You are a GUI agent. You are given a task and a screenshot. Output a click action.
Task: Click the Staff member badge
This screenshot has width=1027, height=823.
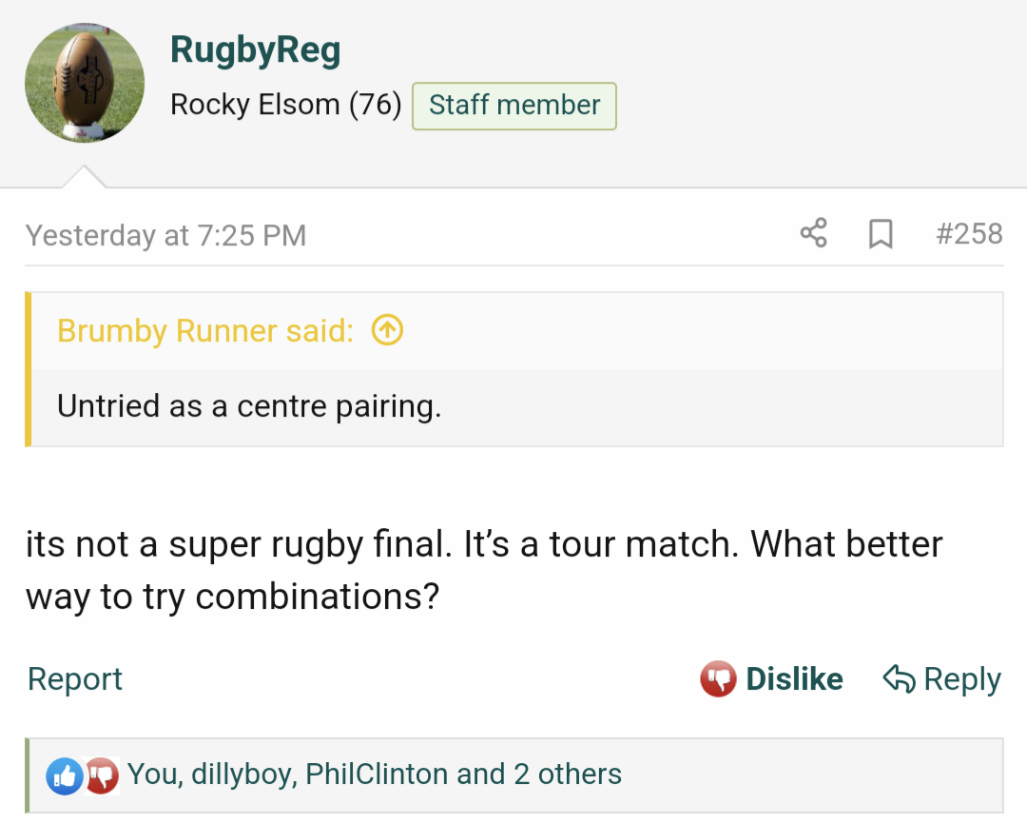pos(513,106)
